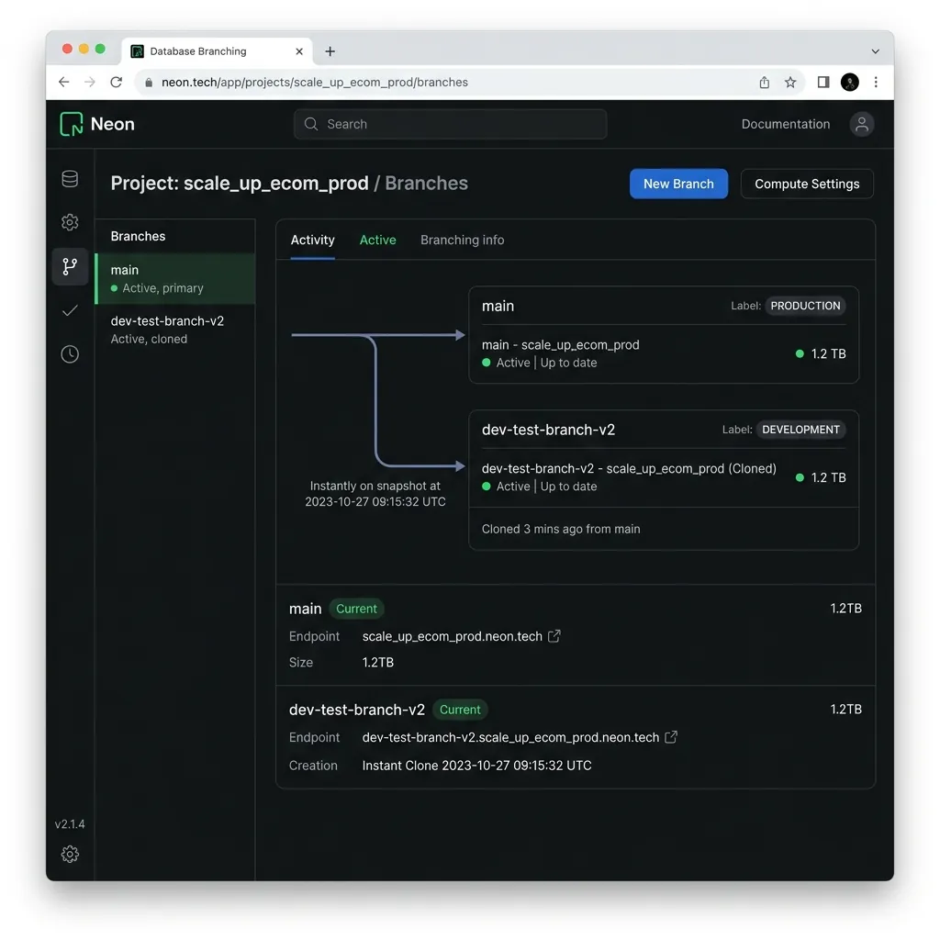Switch to the Active tab

pos(377,240)
